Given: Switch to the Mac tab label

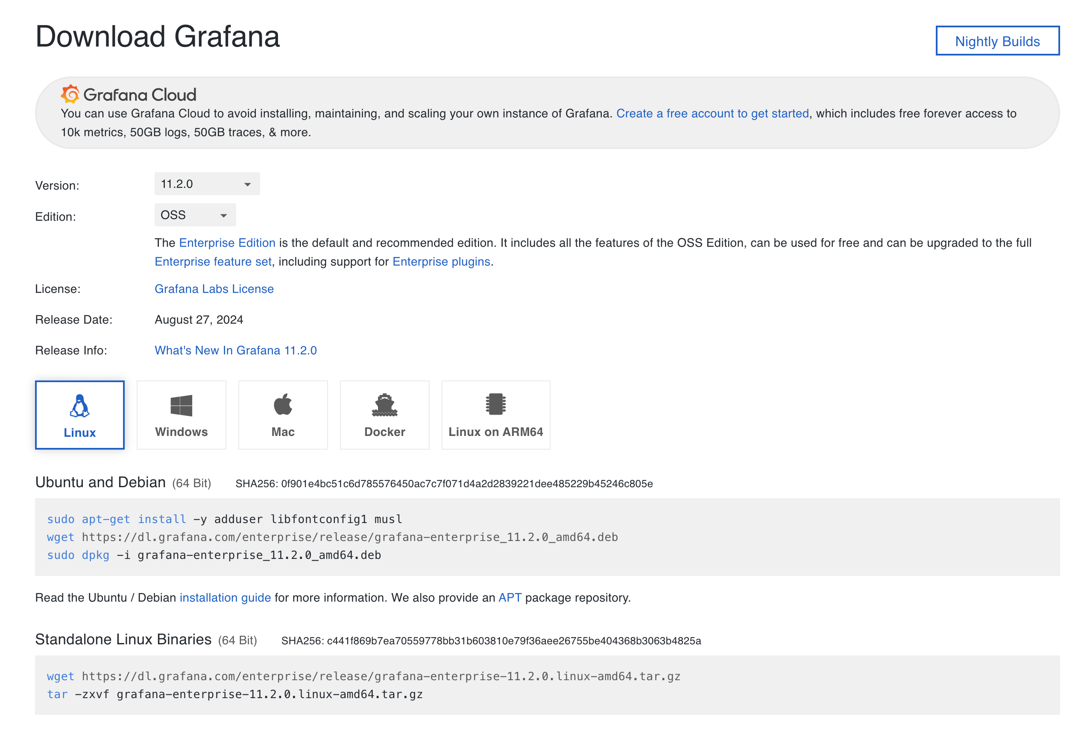Looking at the screenshot, I should (x=283, y=432).
